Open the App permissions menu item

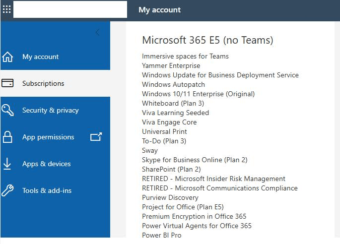click(x=48, y=137)
